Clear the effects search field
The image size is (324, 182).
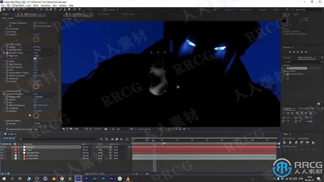[x=321, y=62]
